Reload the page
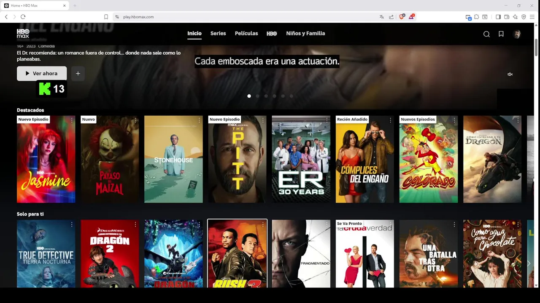The height and width of the screenshot is (303, 540). tap(23, 17)
